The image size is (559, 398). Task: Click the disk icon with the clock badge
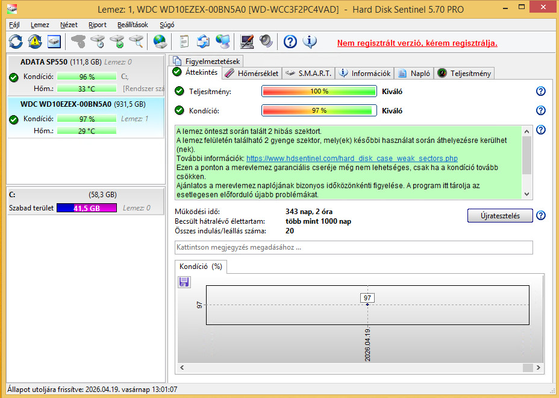tap(98, 42)
